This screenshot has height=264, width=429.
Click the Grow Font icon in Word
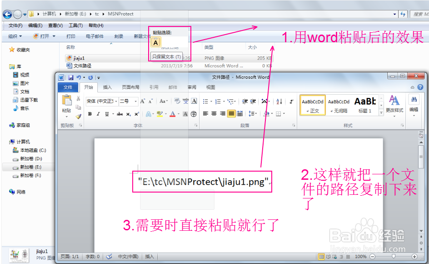click(x=143, y=101)
